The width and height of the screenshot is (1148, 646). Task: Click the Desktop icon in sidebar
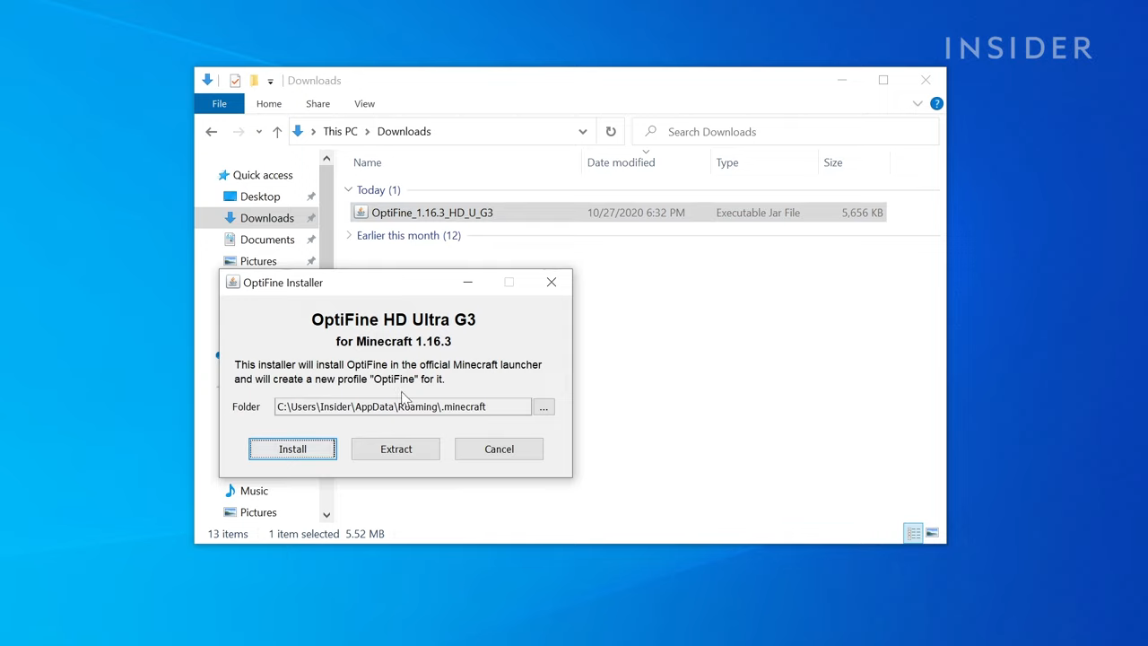click(230, 196)
